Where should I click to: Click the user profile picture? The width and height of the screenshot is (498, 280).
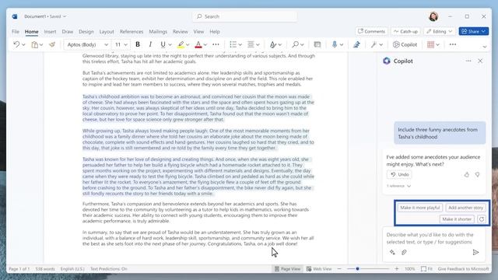pyautogui.click(x=433, y=16)
